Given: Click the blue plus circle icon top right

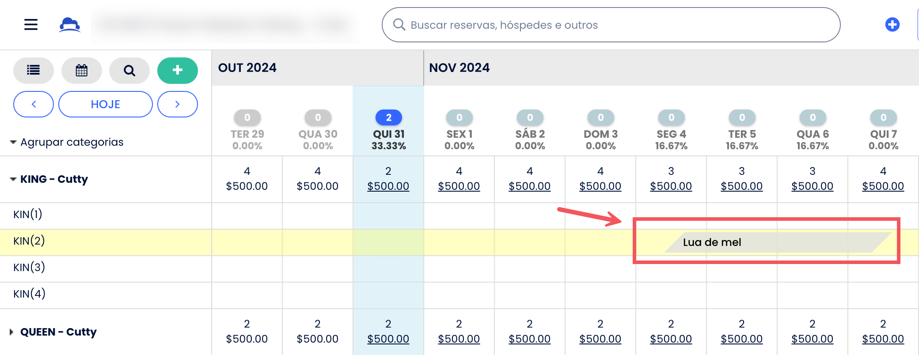Looking at the screenshot, I should 892,24.
